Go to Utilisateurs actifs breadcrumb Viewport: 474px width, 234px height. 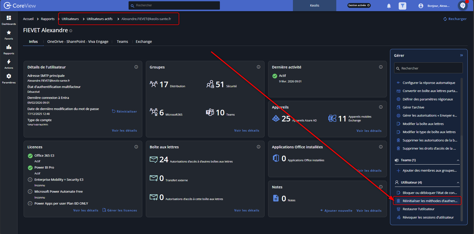pos(100,19)
